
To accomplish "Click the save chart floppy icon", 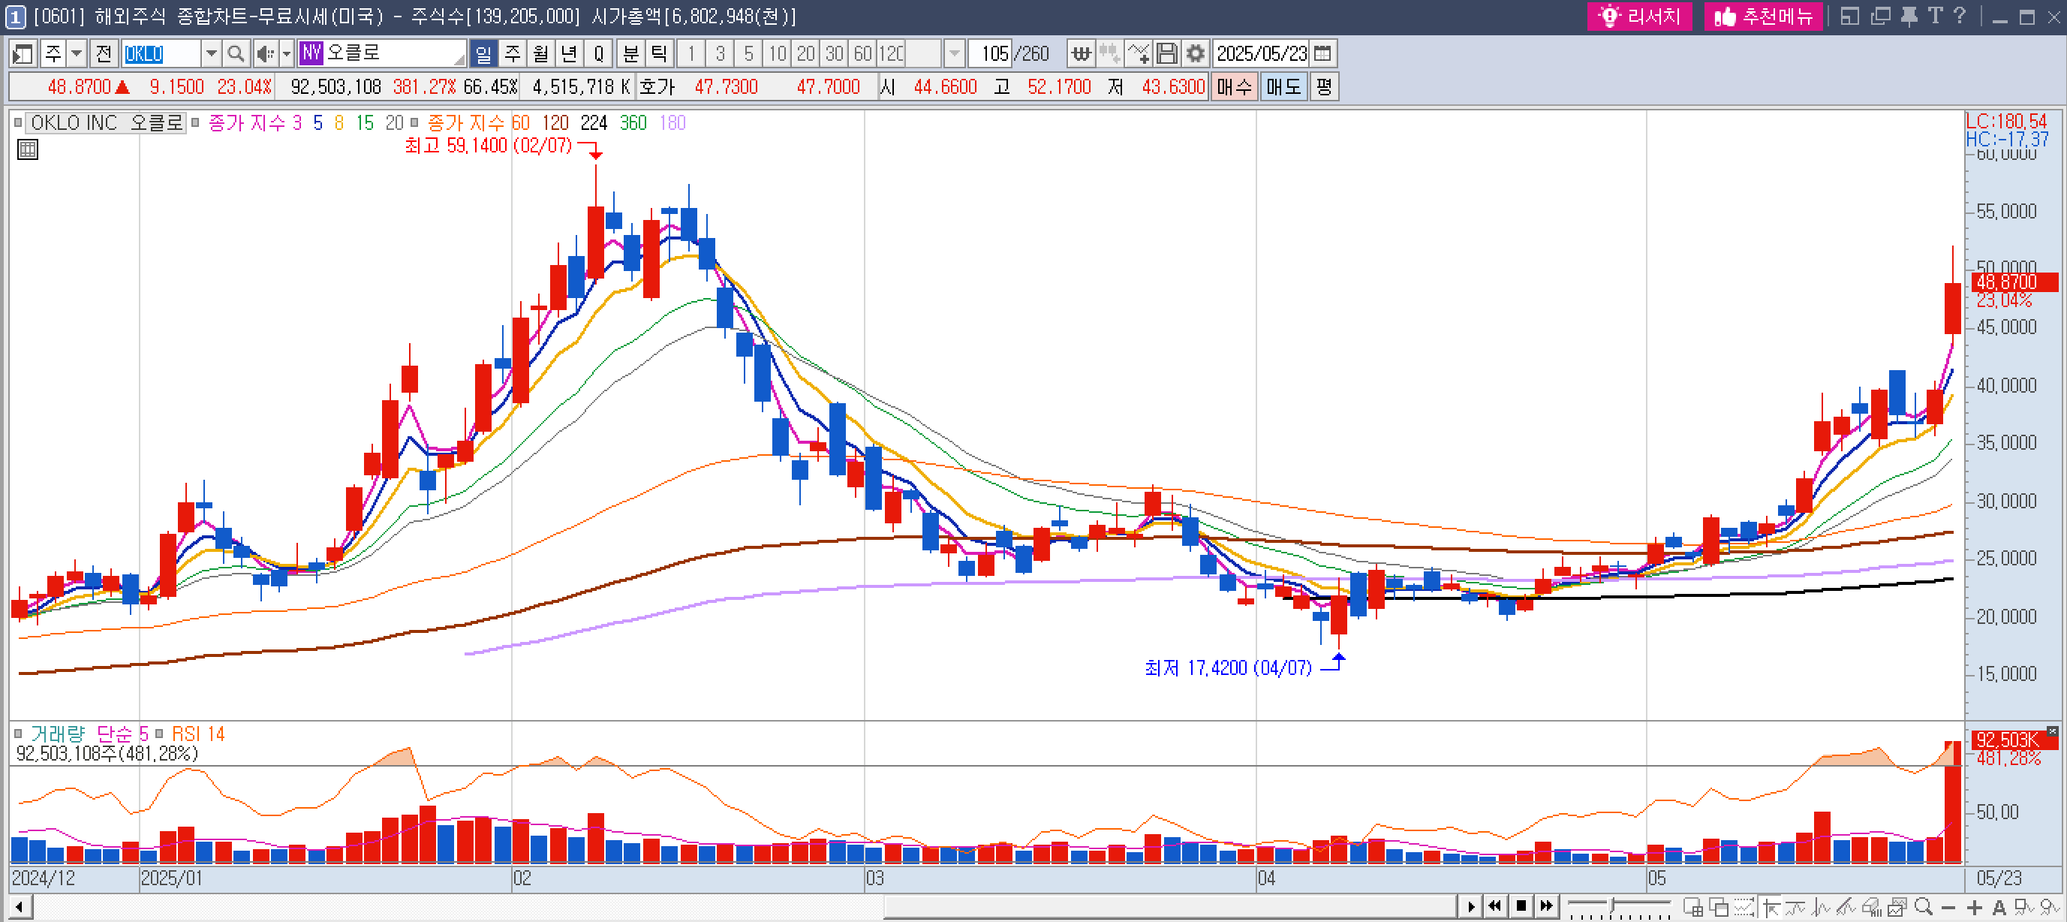I will pos(1166,54).
